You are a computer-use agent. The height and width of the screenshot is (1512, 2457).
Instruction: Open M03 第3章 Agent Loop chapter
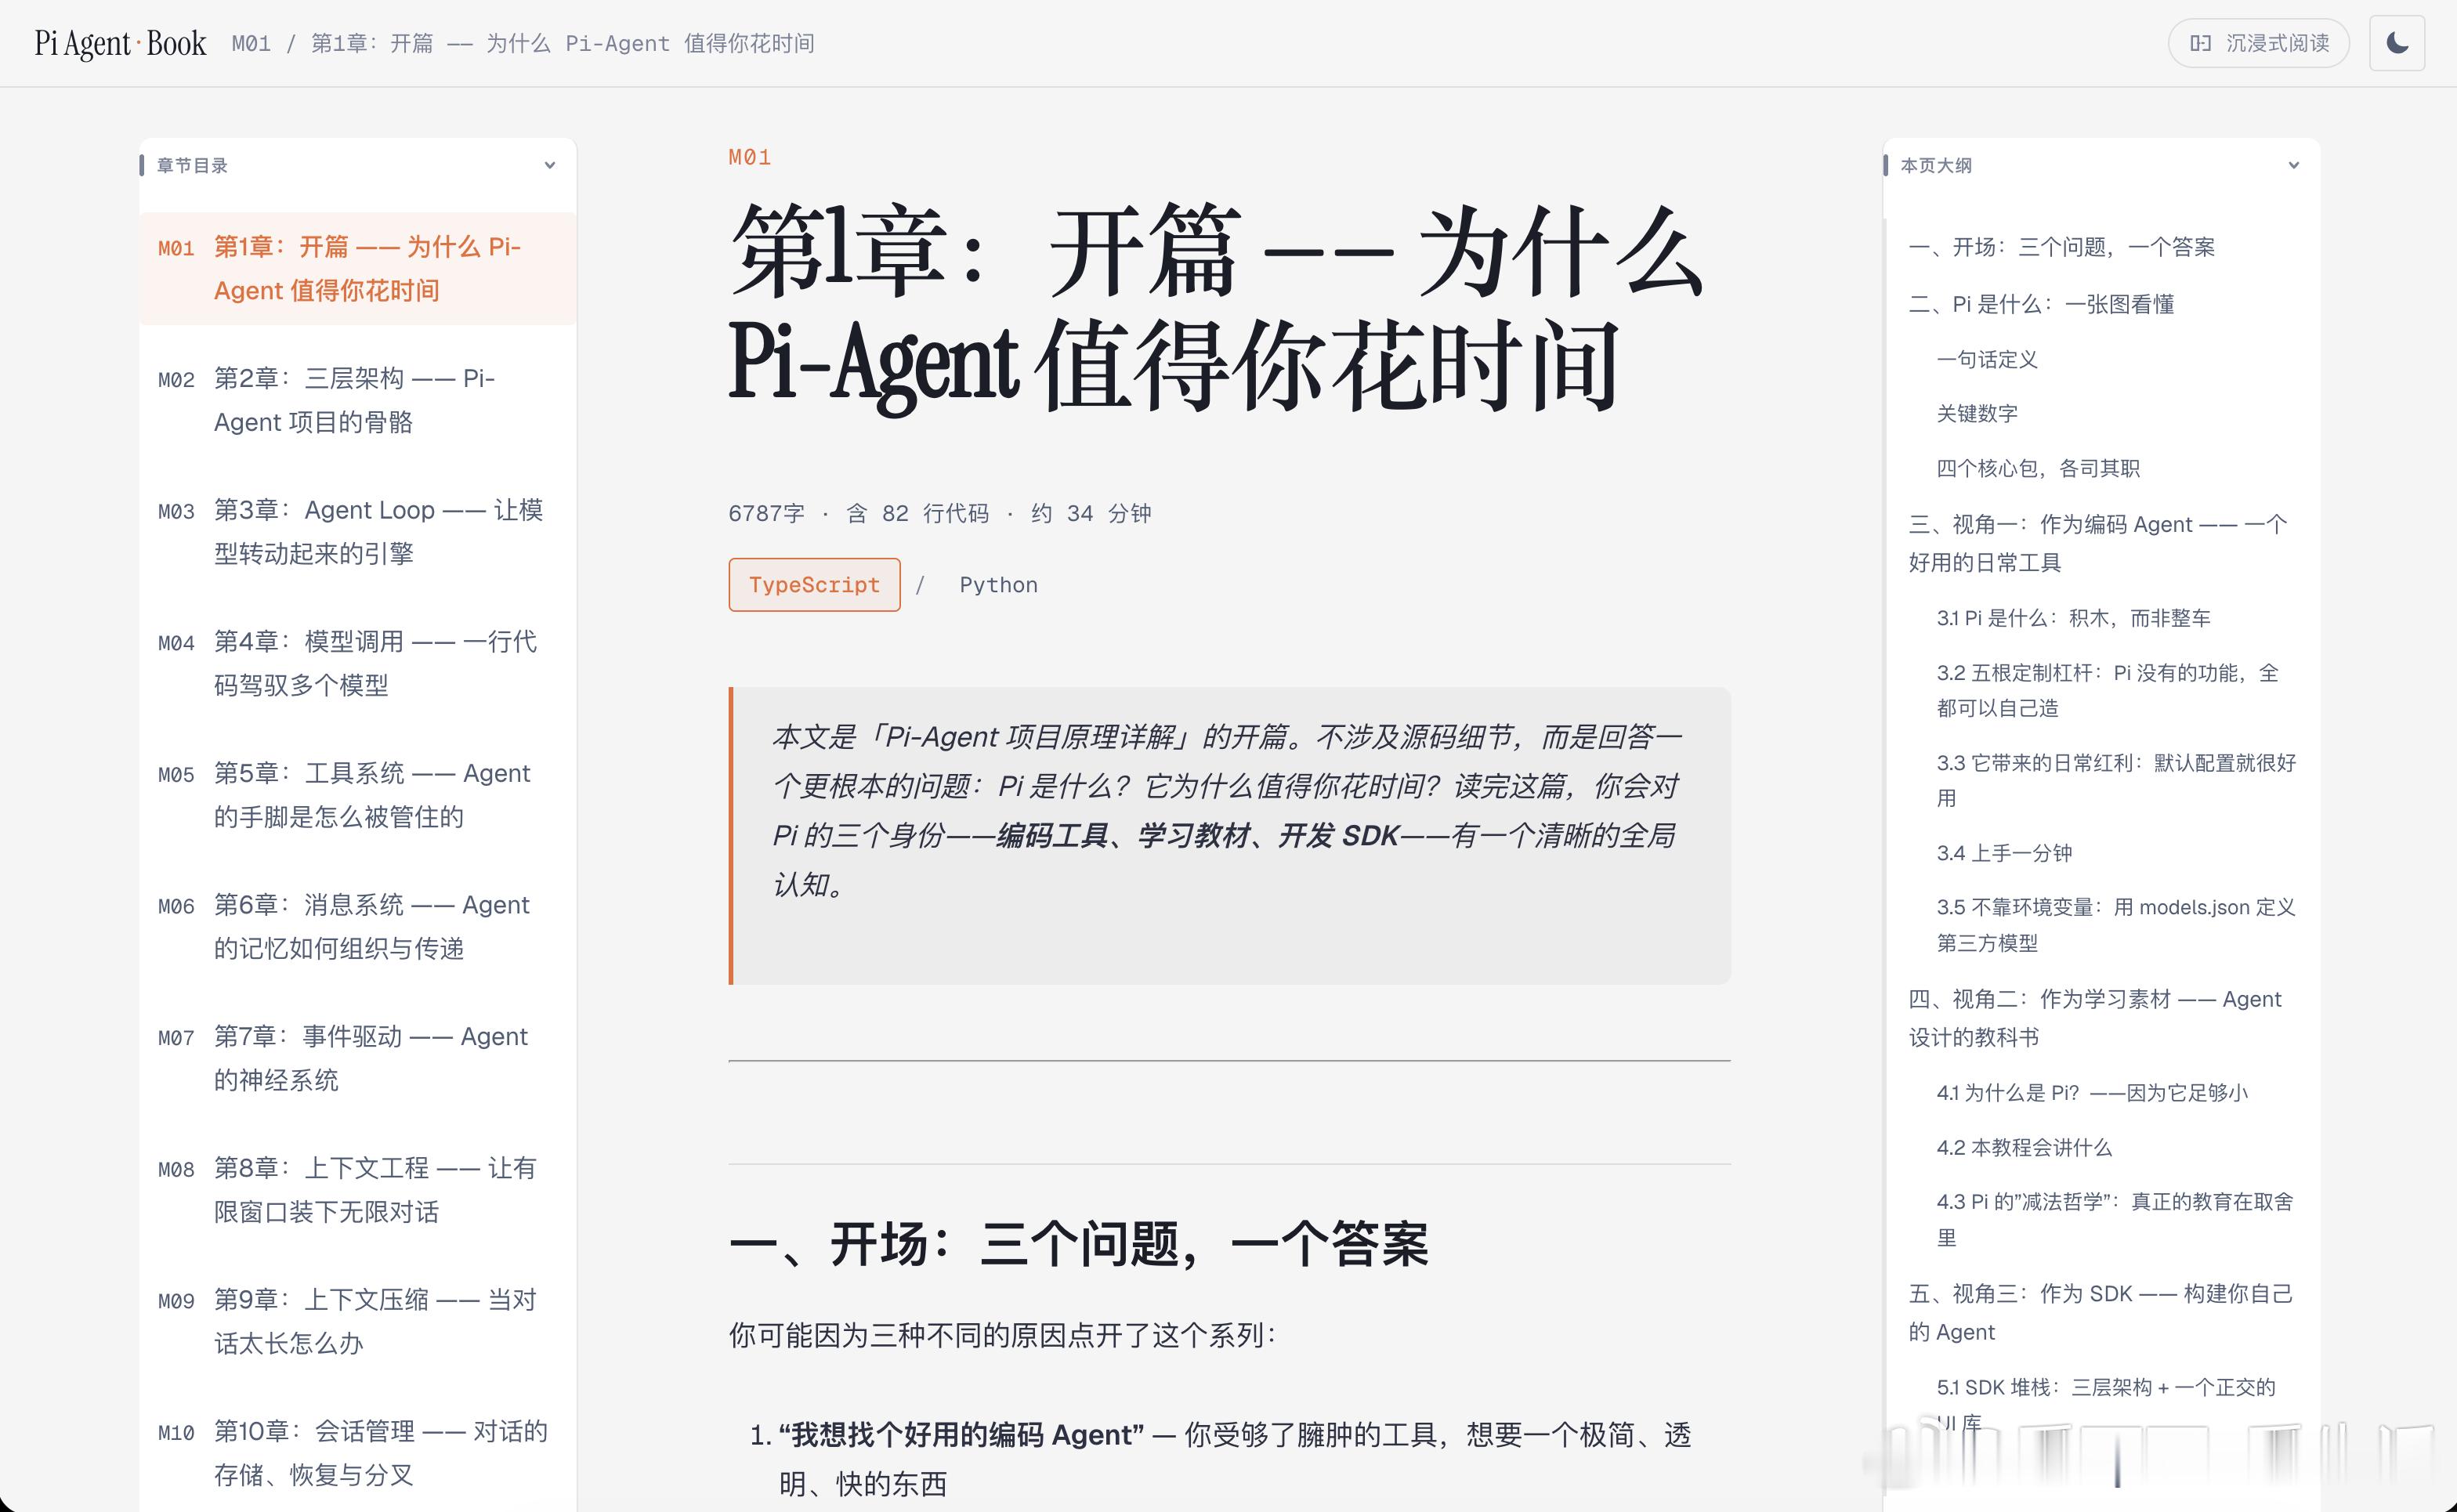tap(358, 531)
